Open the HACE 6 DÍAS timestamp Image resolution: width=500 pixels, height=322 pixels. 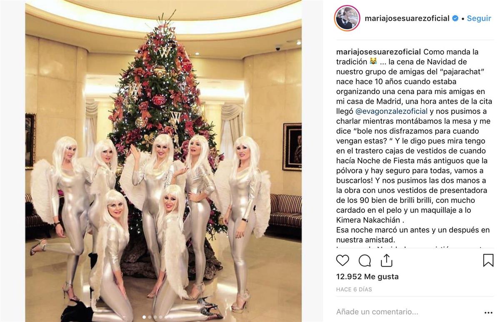tap(354, 290)
